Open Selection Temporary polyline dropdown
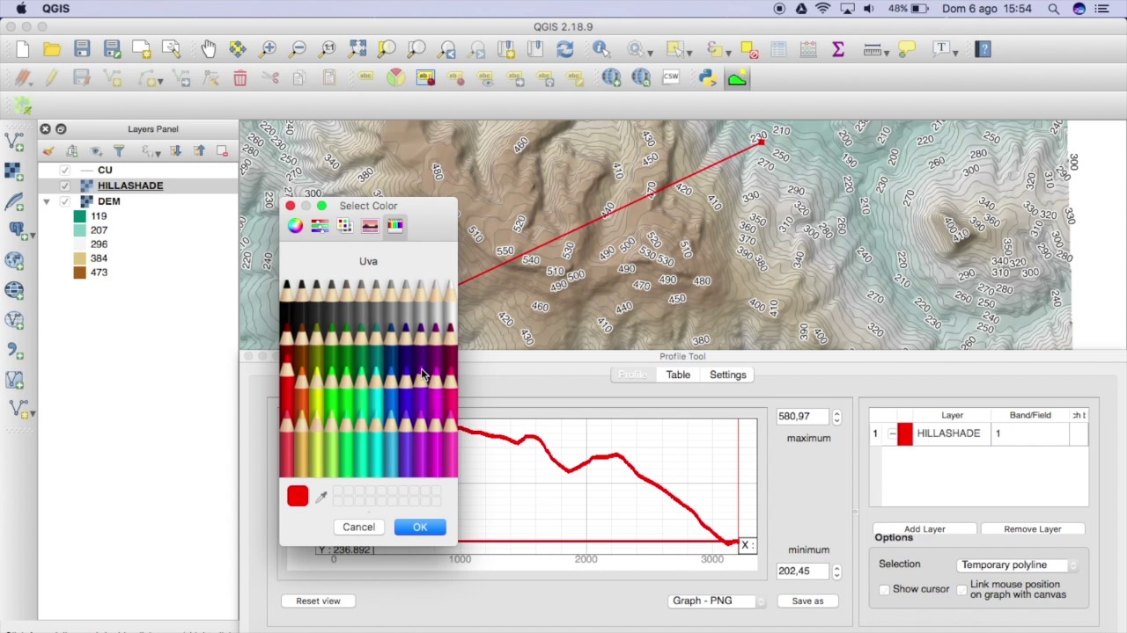The height and width of the screenshot is (633, 1127). 1019,564
